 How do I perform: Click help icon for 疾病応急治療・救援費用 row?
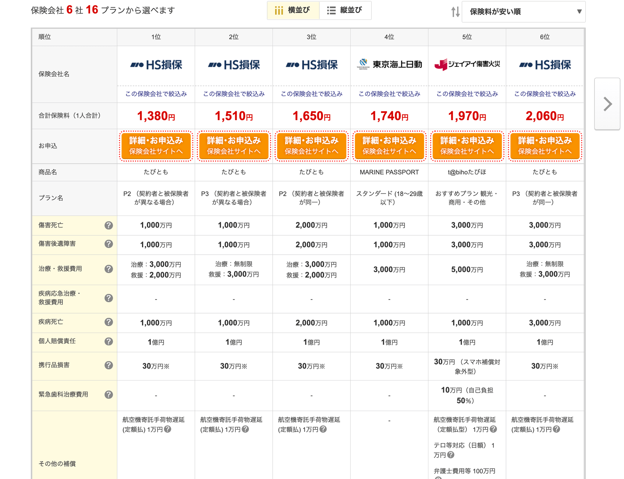(109, 298)
